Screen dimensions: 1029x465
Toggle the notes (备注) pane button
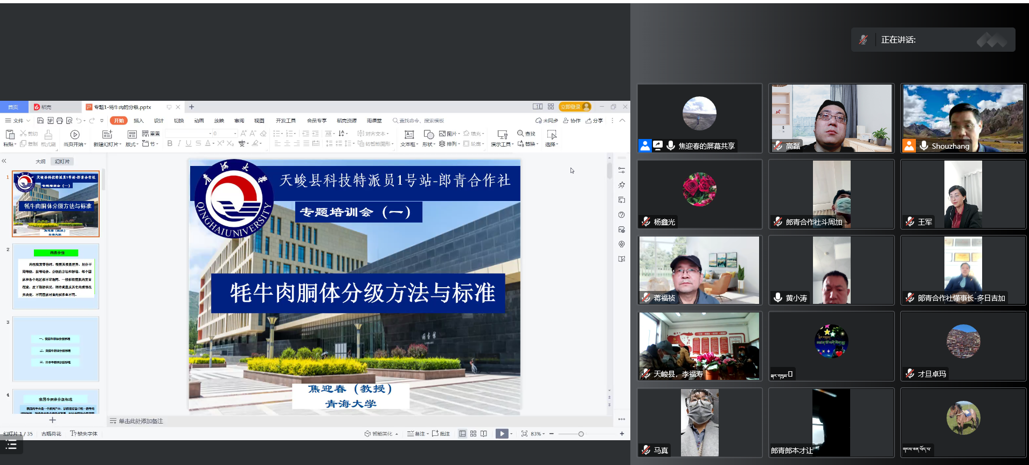tap(417, 434)
